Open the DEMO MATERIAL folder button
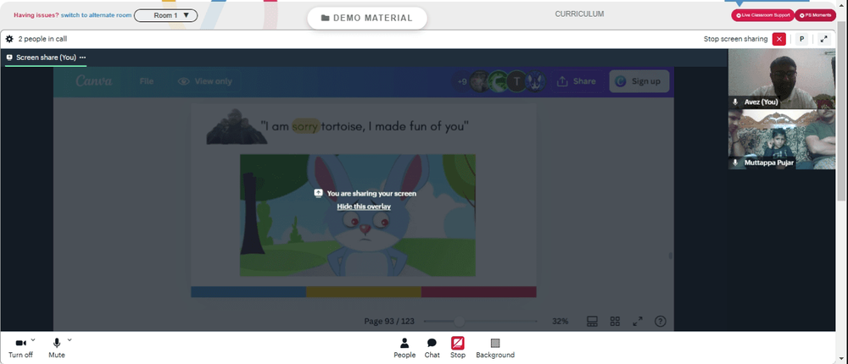Viewport: 848px width, 364px height. coord(366,18)
